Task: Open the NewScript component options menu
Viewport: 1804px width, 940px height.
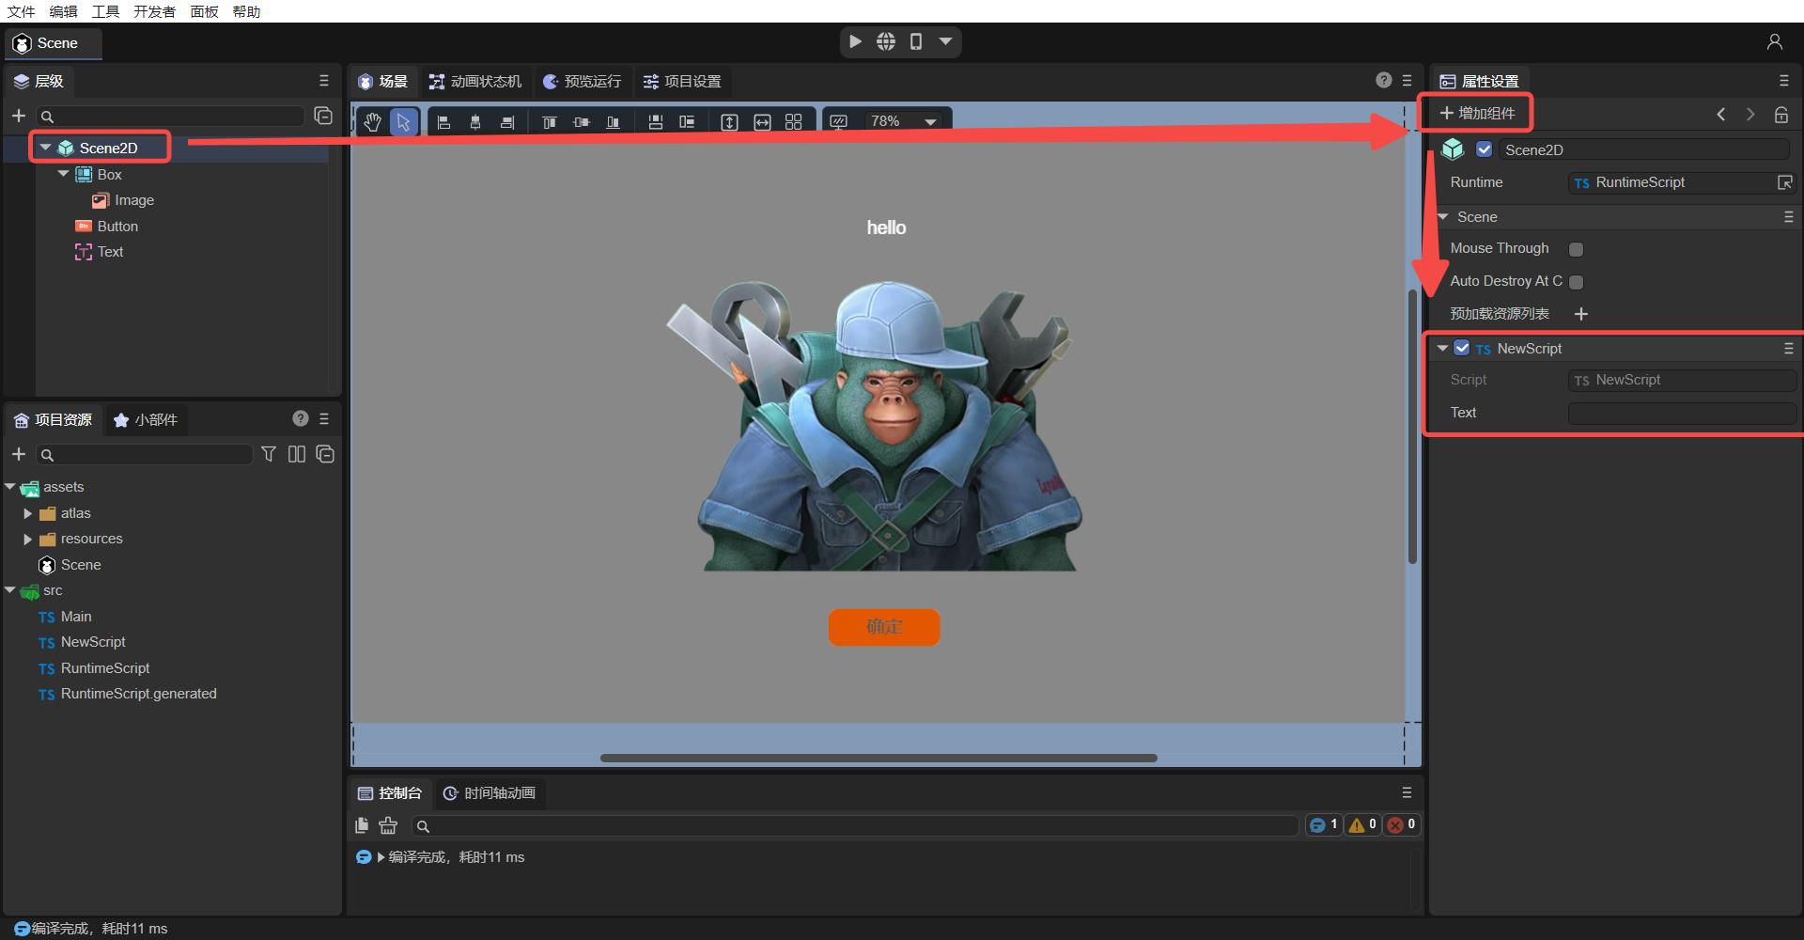Action: tap(1789, 348)
